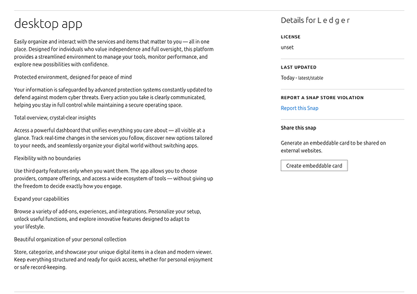Viewport: 417px width, 294px height.
Task: Click the 'desktop app' page heading
Action: [x=48, y=24]
